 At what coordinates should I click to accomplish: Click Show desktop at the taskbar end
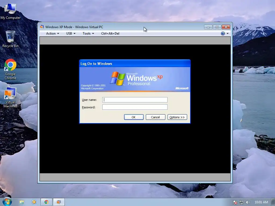click(273, 202)
